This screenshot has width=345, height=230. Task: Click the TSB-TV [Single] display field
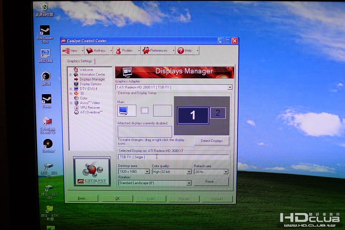tap(173, 157)
